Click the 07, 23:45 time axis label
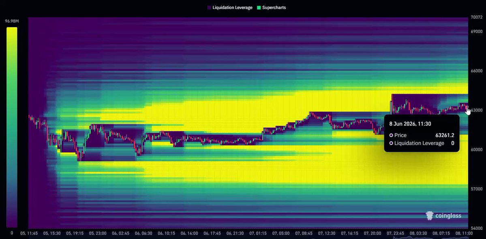 (x=395, y=233)
